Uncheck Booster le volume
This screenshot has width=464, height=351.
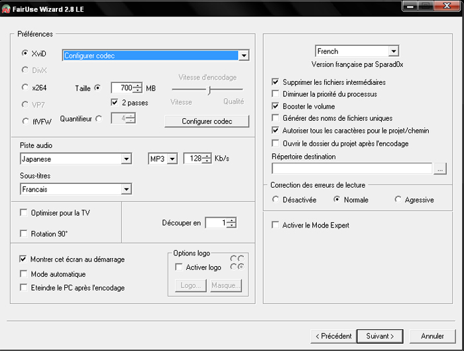276,106
